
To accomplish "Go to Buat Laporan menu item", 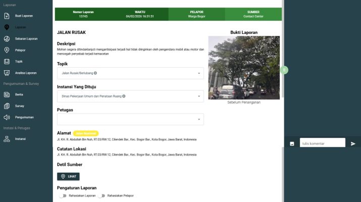I will point(24,16).
